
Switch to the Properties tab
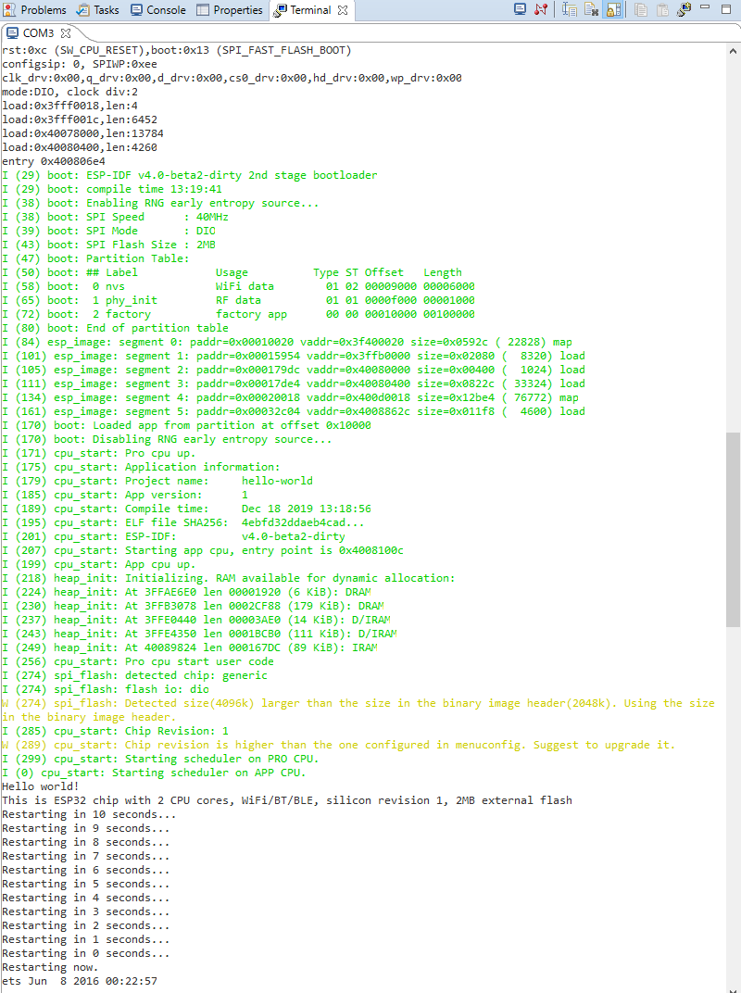pos(230,10)
